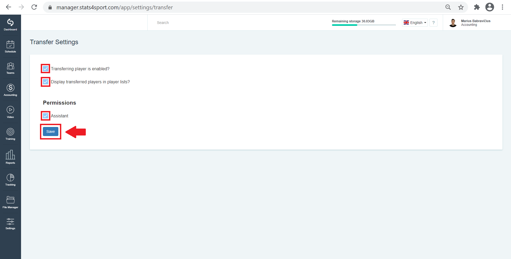The image size is (511, 259).
Task: Click the help question mark button
Action: point(433,23)
